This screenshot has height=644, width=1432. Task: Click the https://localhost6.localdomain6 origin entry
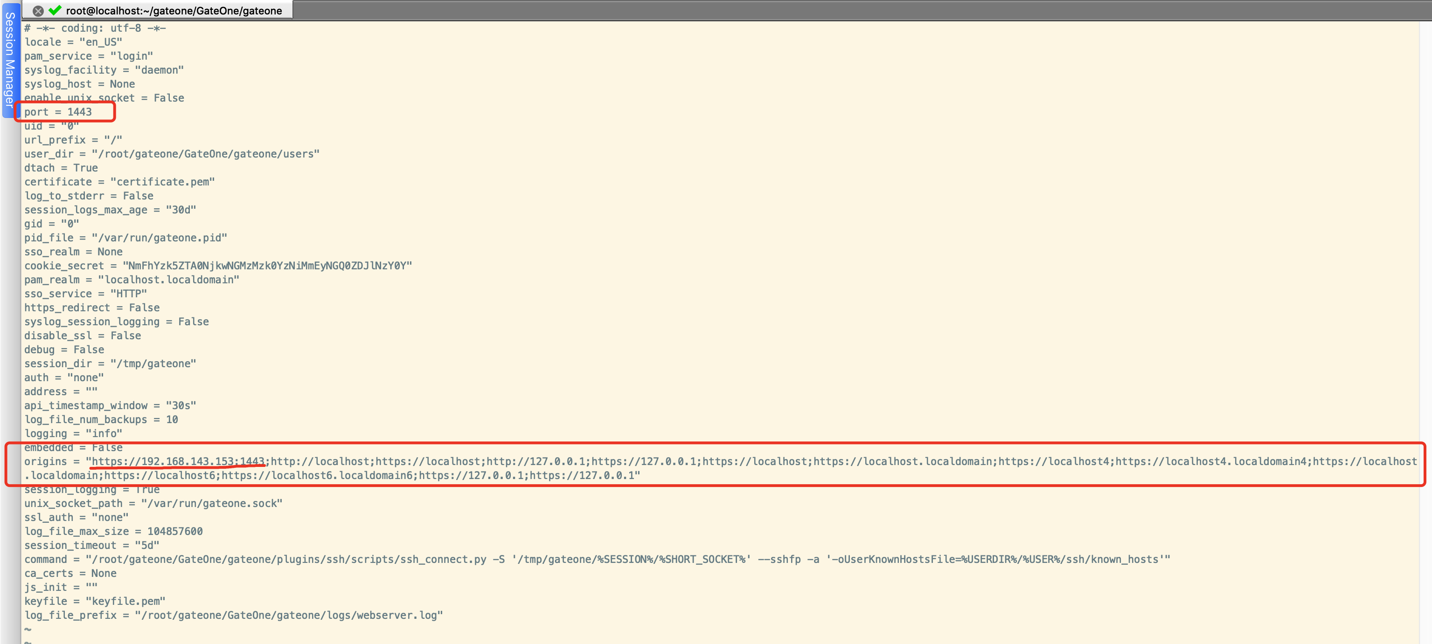tap(317, 475)
